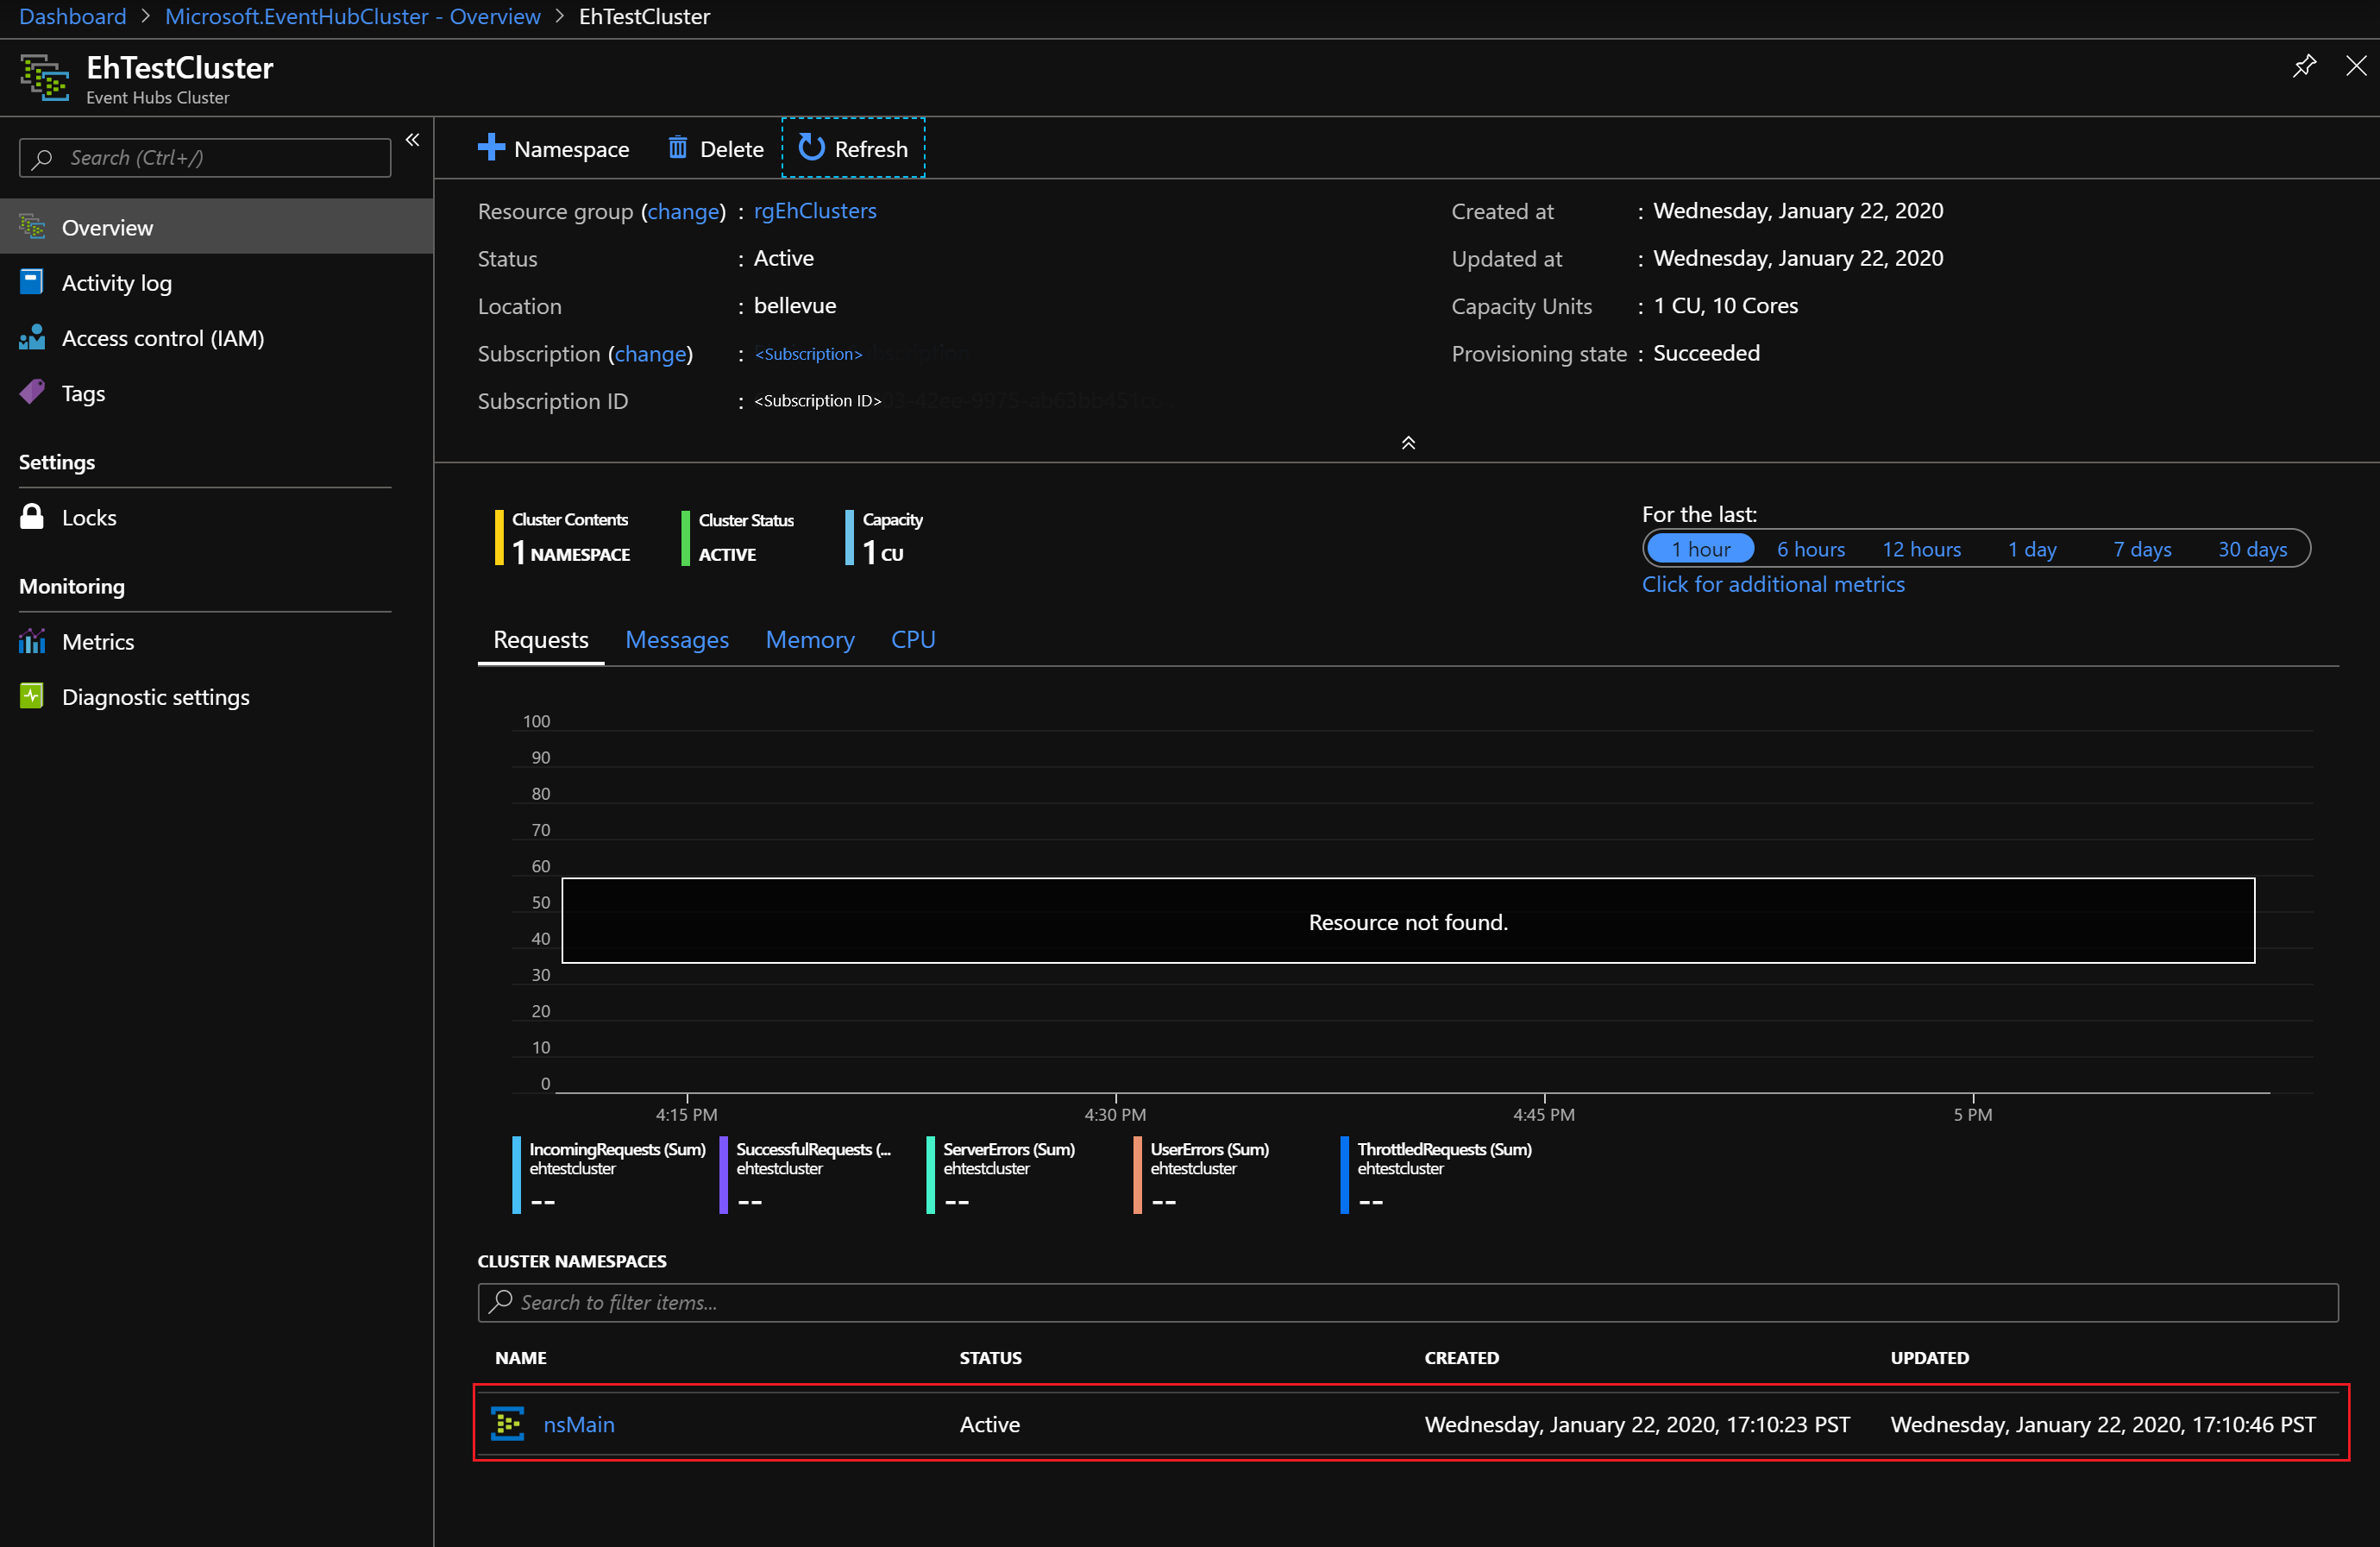Open Diagnostic settings
This screenshot has width=2380, height=1547.
click(x=156, y=696)
